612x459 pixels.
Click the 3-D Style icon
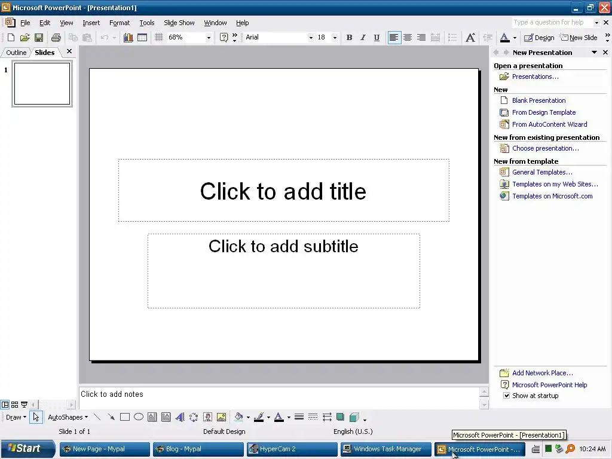354,417
